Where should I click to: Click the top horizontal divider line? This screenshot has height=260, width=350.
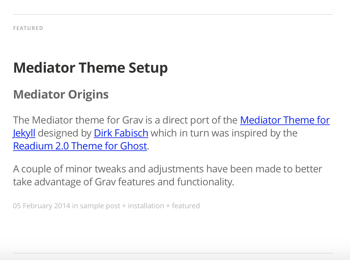(173, 14)
